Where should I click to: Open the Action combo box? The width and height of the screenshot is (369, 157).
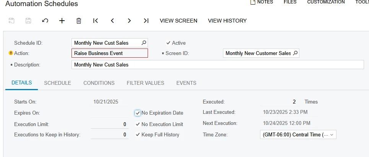pyautogui.click(x=109, y=53)
